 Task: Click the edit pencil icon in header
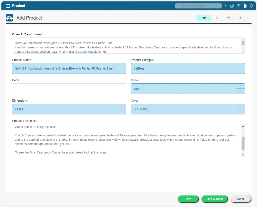coord(232,6)
